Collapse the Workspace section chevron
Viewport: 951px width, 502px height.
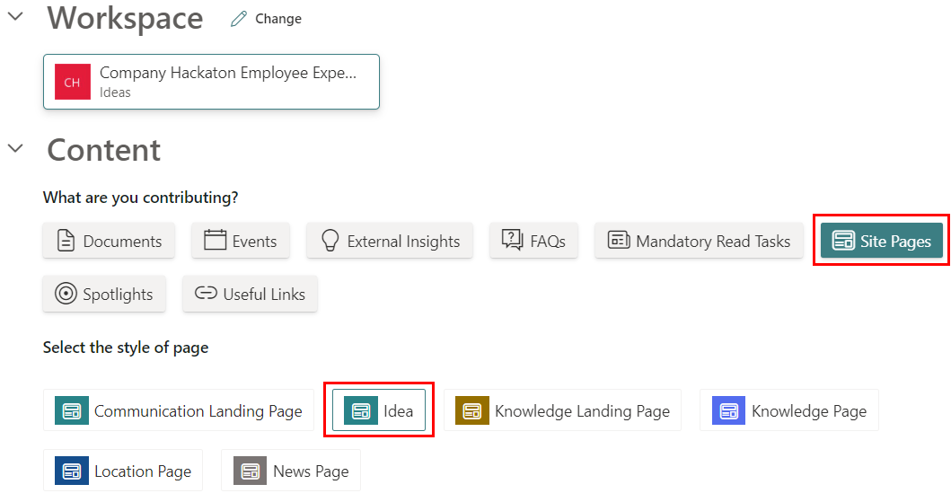[15, 17]
